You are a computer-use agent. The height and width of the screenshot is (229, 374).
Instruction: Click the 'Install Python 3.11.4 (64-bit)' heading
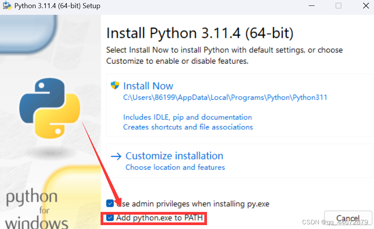pyautogui.click(x=200, y=33)
